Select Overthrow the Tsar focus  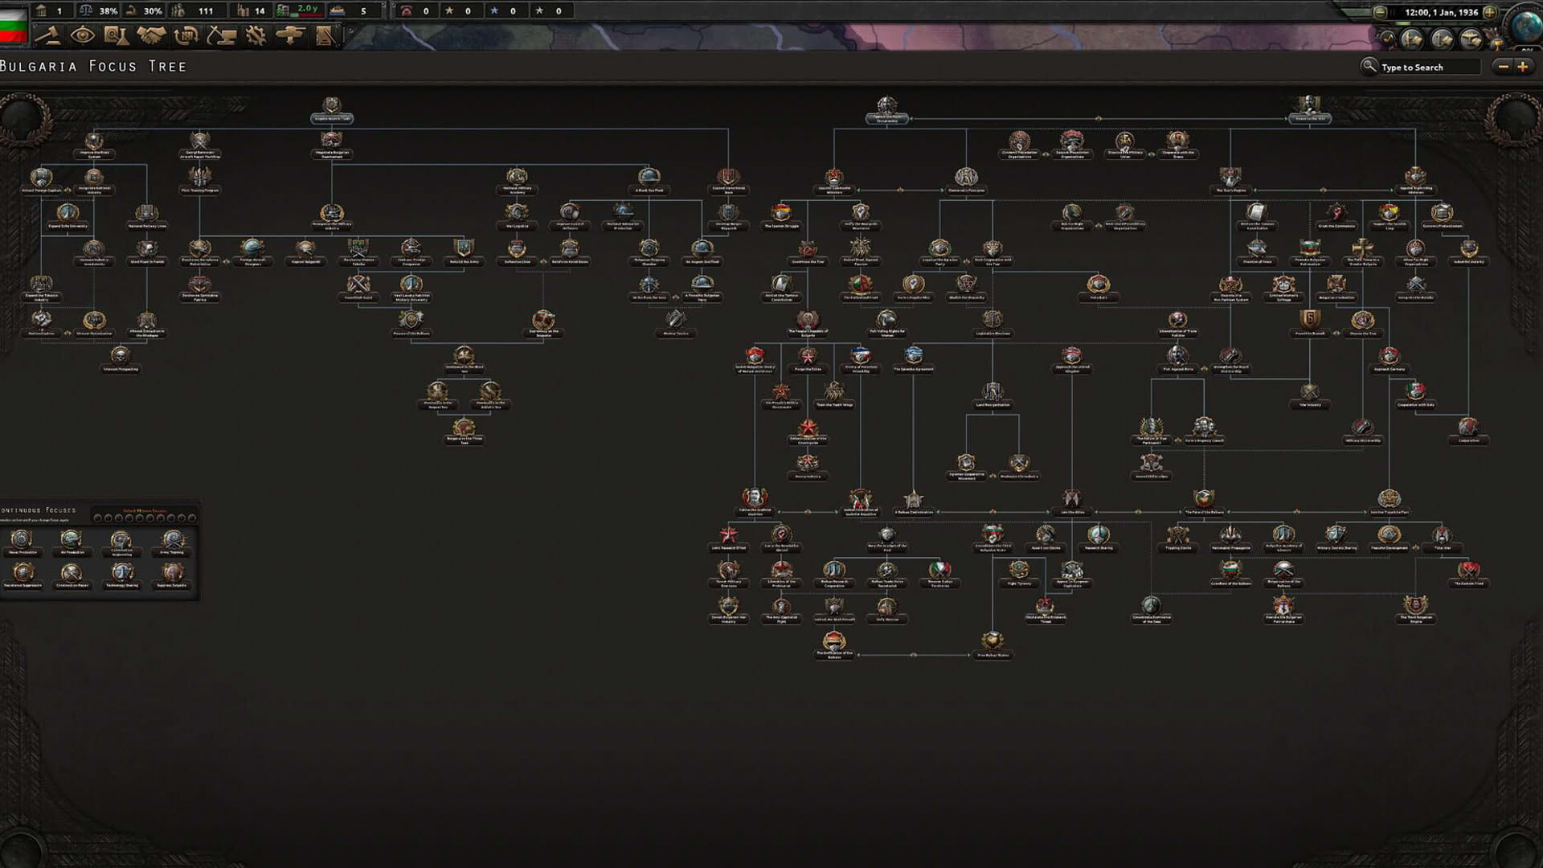(808, 252)
